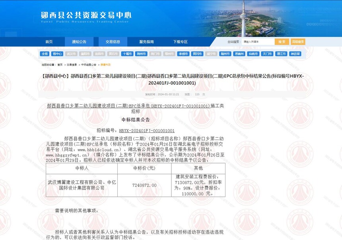Select the 神农架 region filter
This screenshot has width=342, height=240.
(295, 54)
